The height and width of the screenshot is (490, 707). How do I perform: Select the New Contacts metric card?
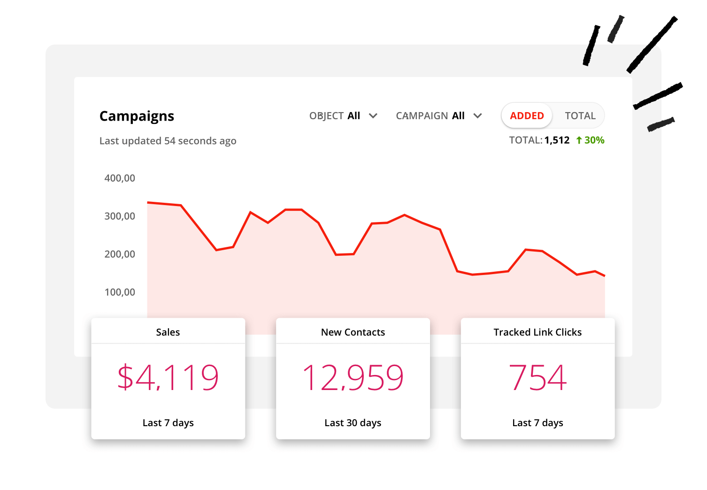353,378
